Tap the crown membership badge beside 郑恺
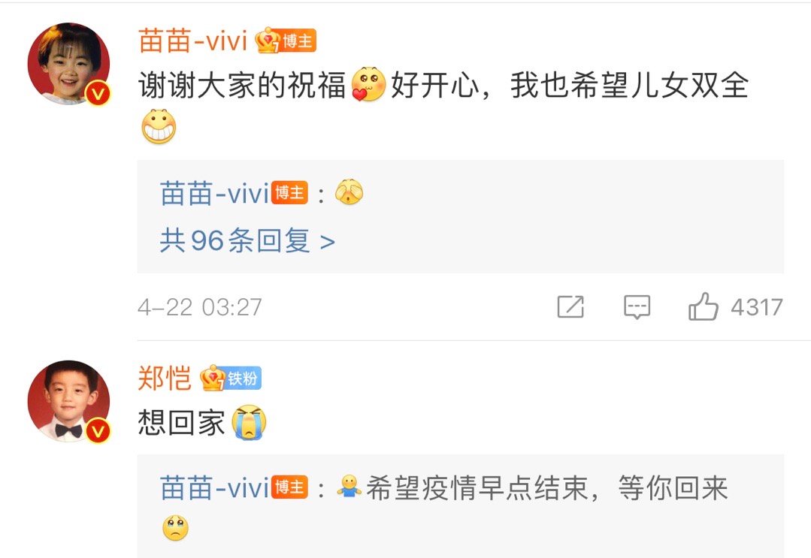This screenshot has width=811, height=558. (212, 379)
